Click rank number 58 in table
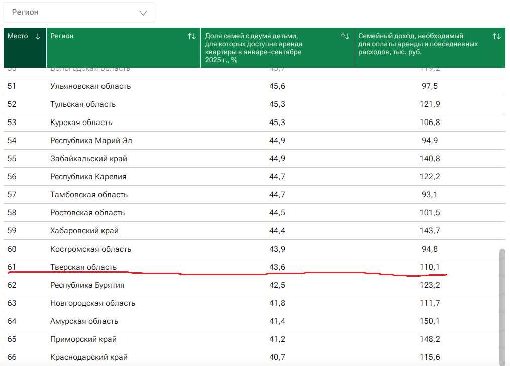The width and height of the screenshot is (510, 366). 12,213
